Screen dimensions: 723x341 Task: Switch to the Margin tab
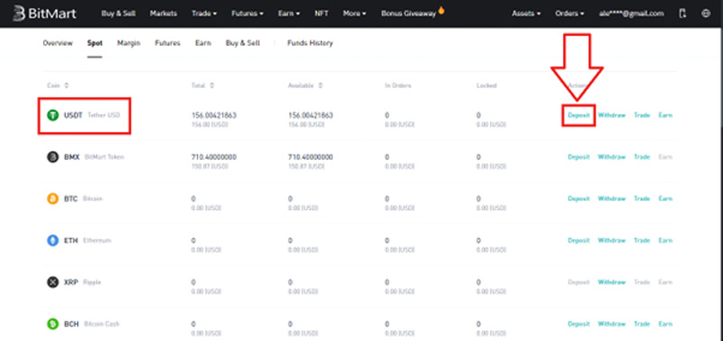(x=128, y=43)
